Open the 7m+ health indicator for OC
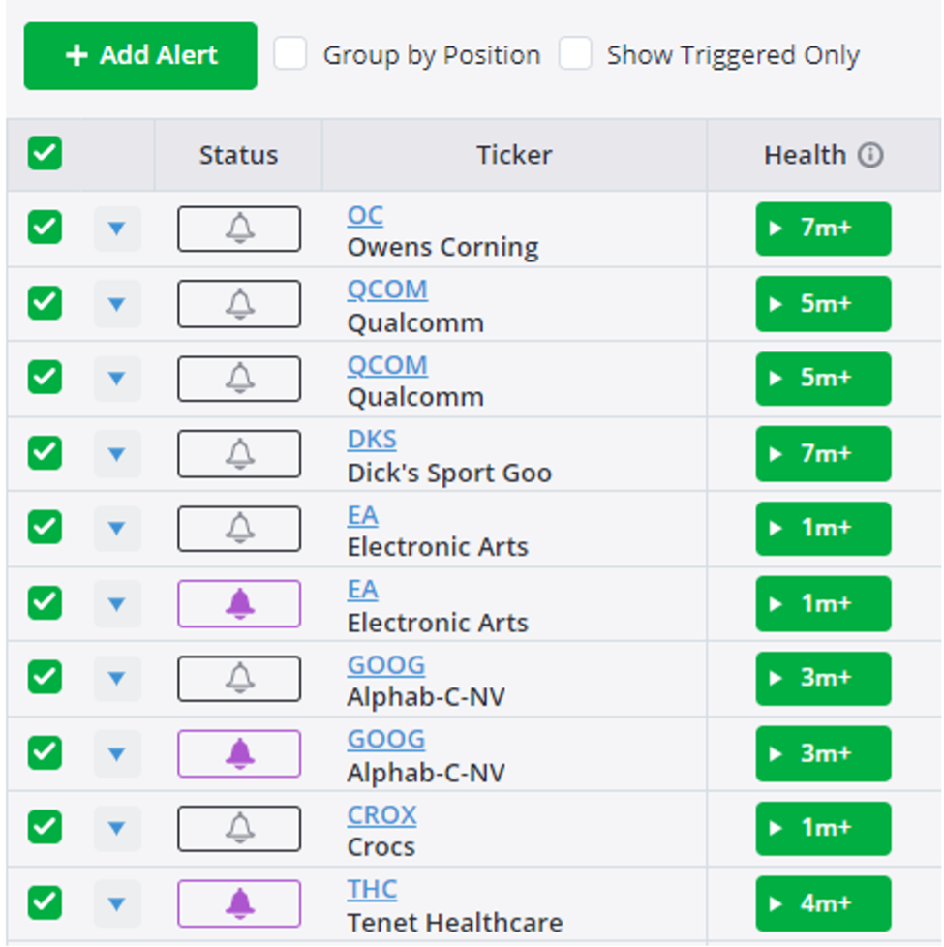Viewport: 944px width, 947px height. [823, 229]
